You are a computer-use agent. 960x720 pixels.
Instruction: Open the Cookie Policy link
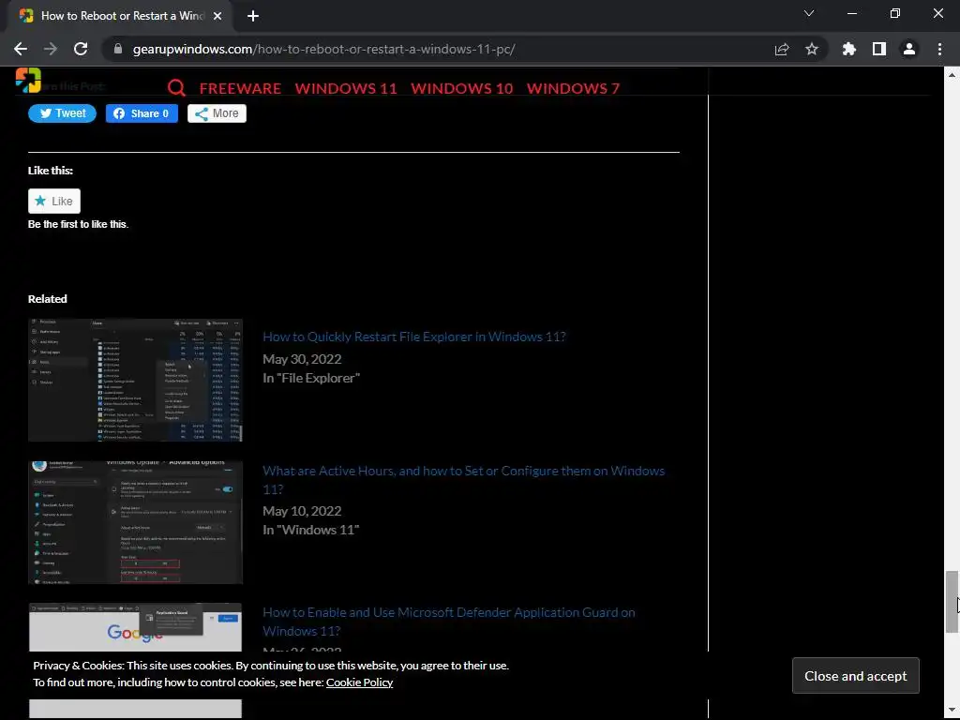(359, 682)
